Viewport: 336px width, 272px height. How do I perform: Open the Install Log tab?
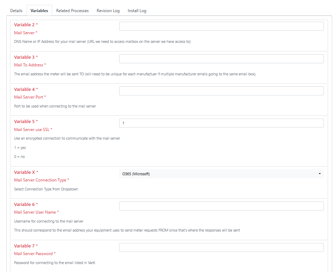[x=137, y=11]
